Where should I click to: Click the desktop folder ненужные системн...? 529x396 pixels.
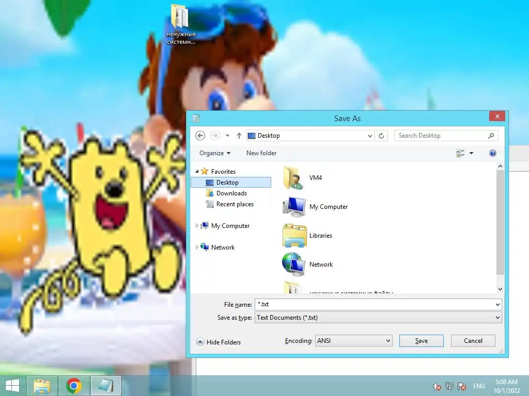tap(181, 24)
